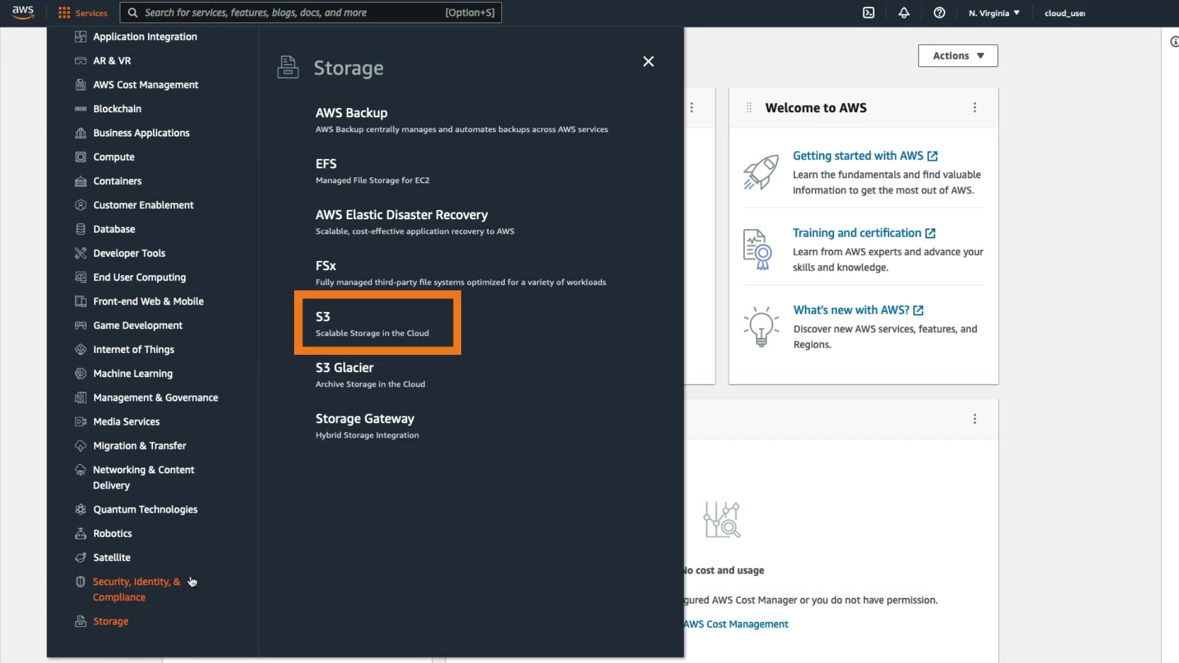Select Machine Learning category
This screenshot has height=663, width=1179.
pos(133,374)
